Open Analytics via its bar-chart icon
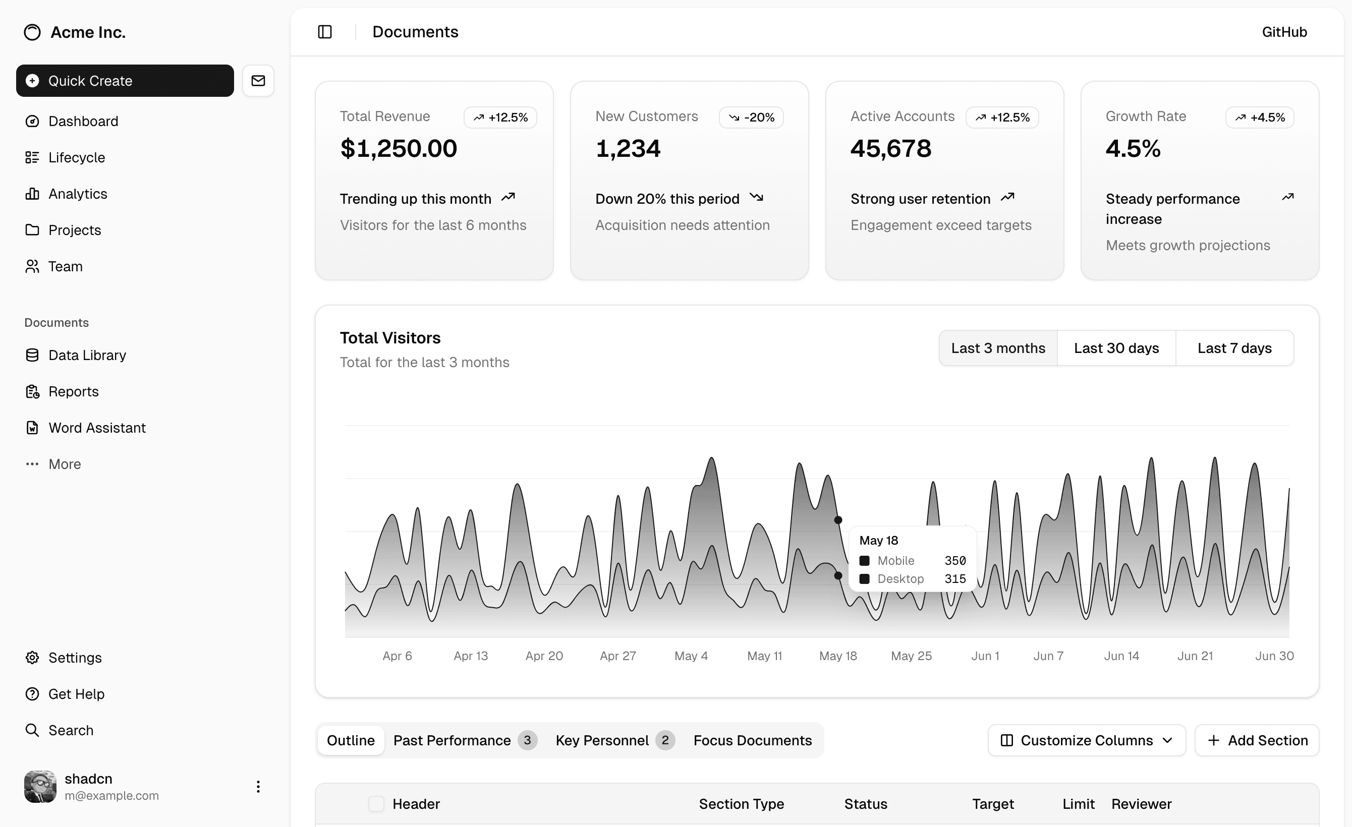The image size is (1352, 827). coord(32,194)
